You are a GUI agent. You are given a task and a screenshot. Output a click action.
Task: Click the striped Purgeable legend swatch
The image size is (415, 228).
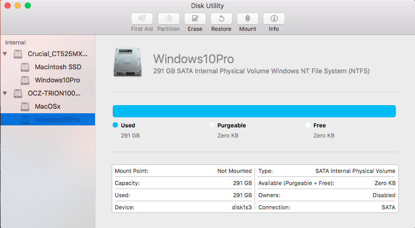[x=211, y=125]
